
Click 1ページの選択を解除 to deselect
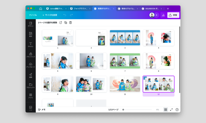tap(48, 23)
